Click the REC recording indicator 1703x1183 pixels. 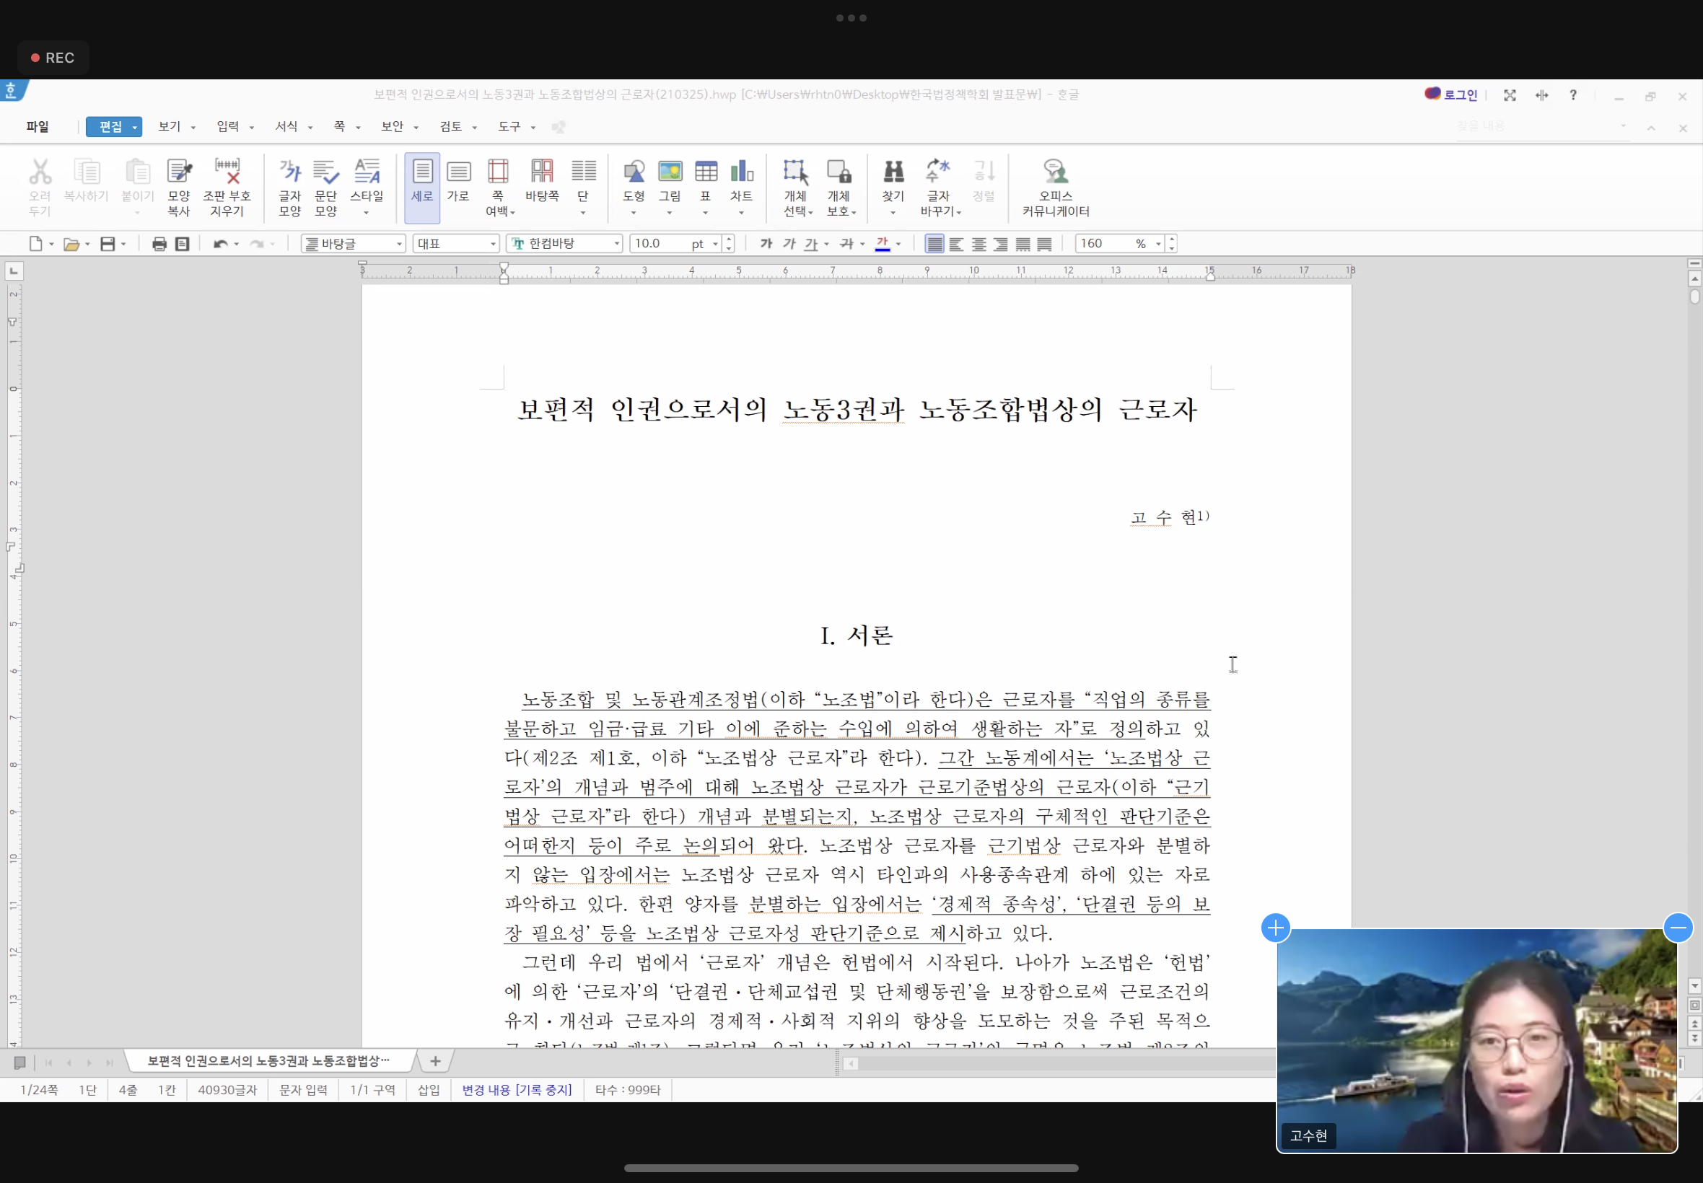click(53, 58)
